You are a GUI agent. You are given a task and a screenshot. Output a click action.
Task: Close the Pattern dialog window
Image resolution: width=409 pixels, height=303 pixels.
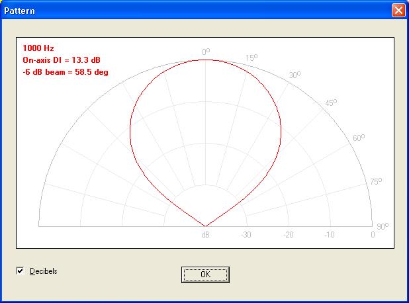(398, 11)
